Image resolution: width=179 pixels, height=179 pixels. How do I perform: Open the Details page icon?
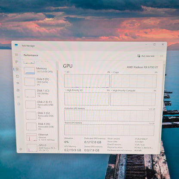[x=19, y=97]
